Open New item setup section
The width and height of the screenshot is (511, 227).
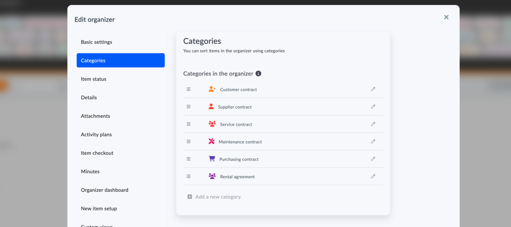121,208
